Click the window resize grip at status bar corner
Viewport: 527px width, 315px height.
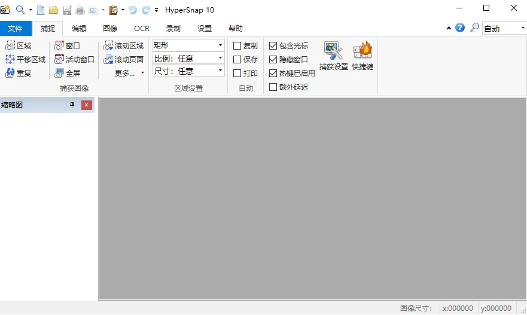click(523, 311)
